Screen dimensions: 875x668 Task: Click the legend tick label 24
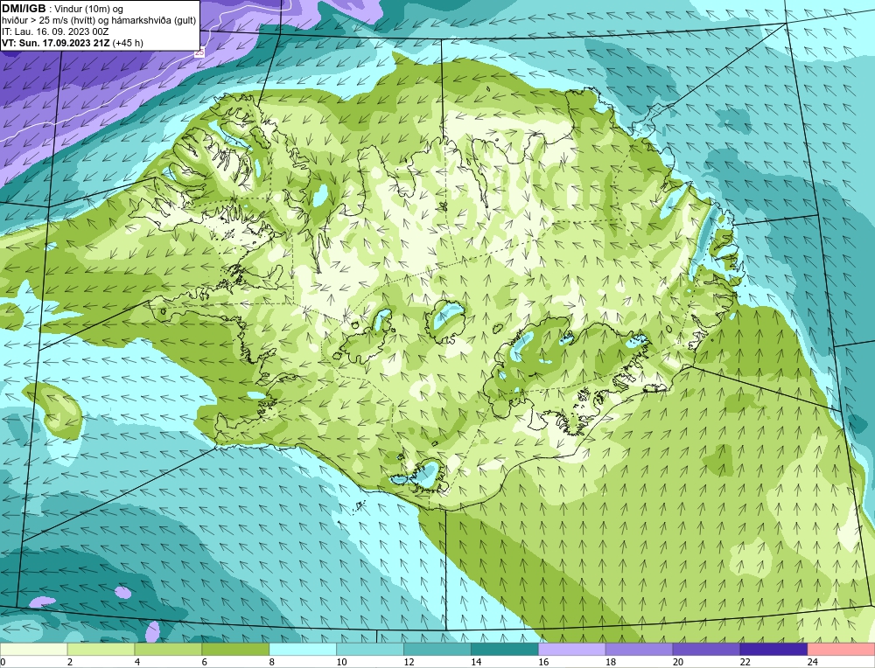point(813,662)
